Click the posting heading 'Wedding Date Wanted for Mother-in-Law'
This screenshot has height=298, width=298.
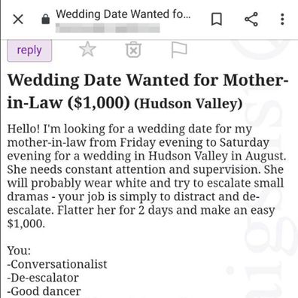point(148,91)
